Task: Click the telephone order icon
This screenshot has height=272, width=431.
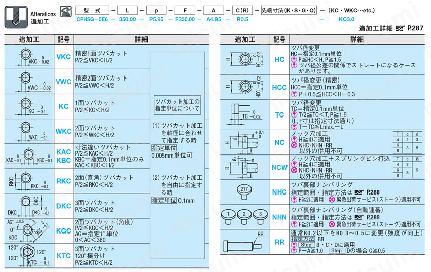Action: (x=66, y=12)
